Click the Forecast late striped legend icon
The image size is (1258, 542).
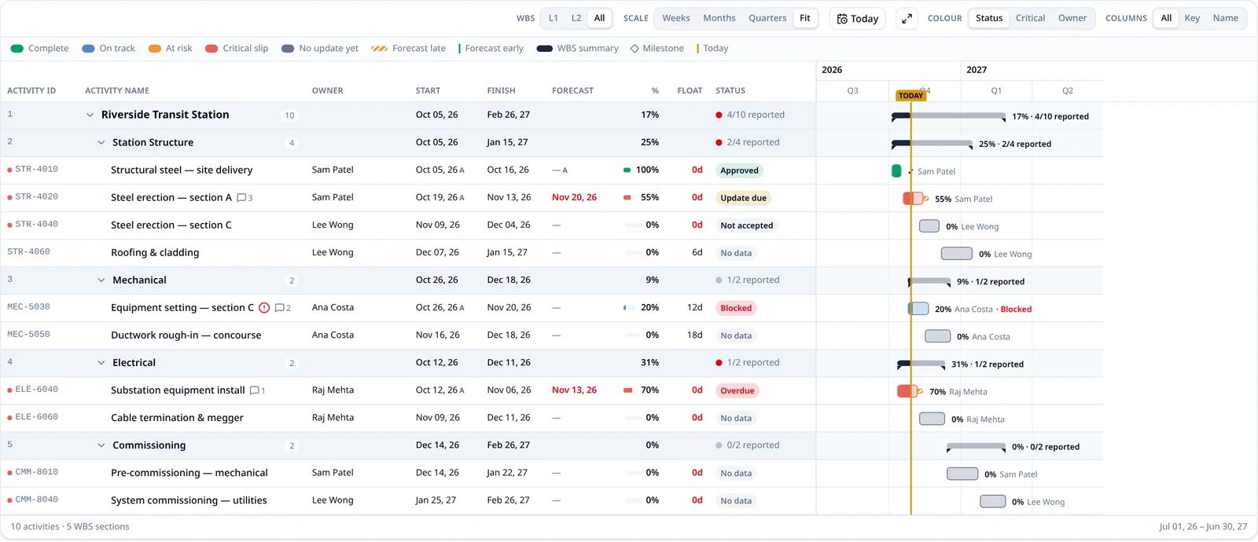(x=379, y=49)
